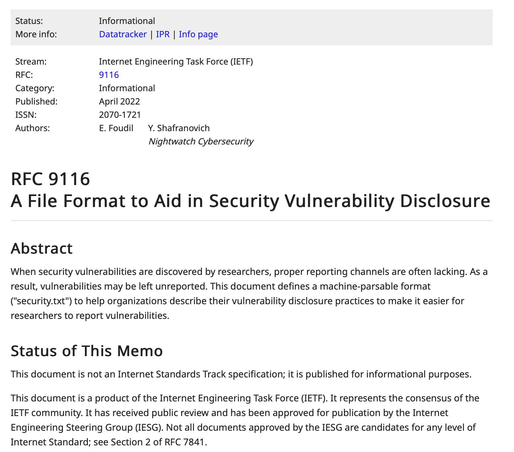Click the Authors label
Image resolution: width=514 pixels, height=452 pixels.
tap(32, 128)
